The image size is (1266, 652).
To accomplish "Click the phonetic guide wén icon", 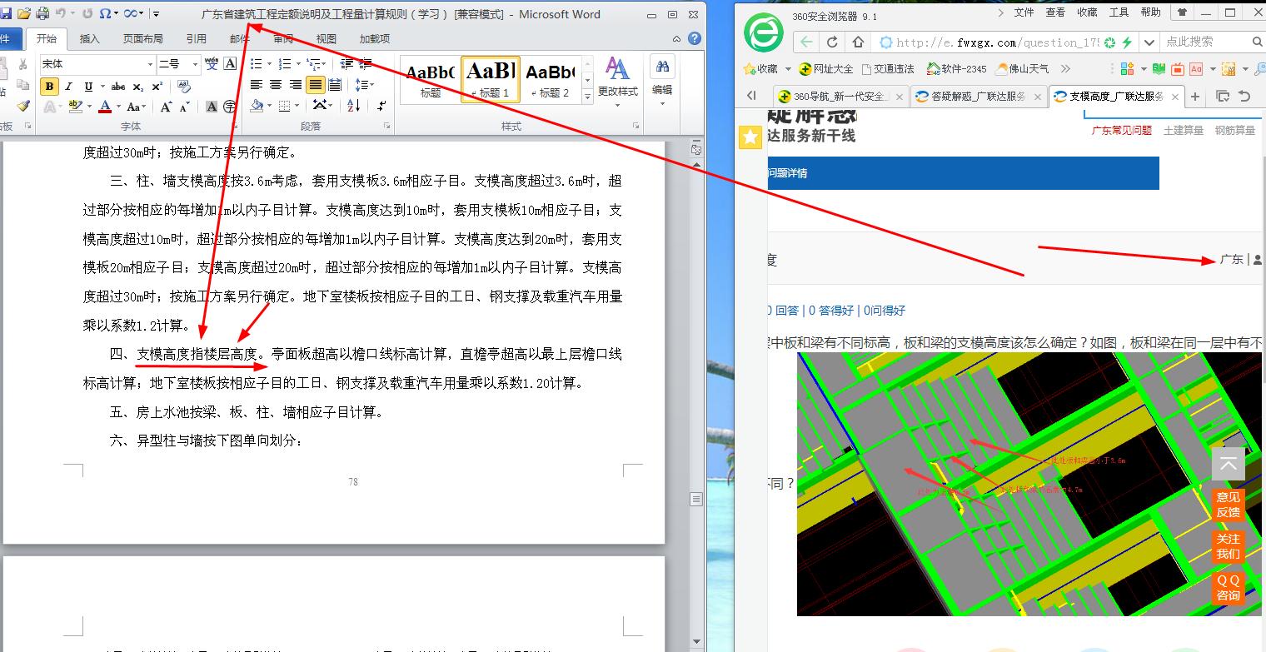I will tap(212, 64).
